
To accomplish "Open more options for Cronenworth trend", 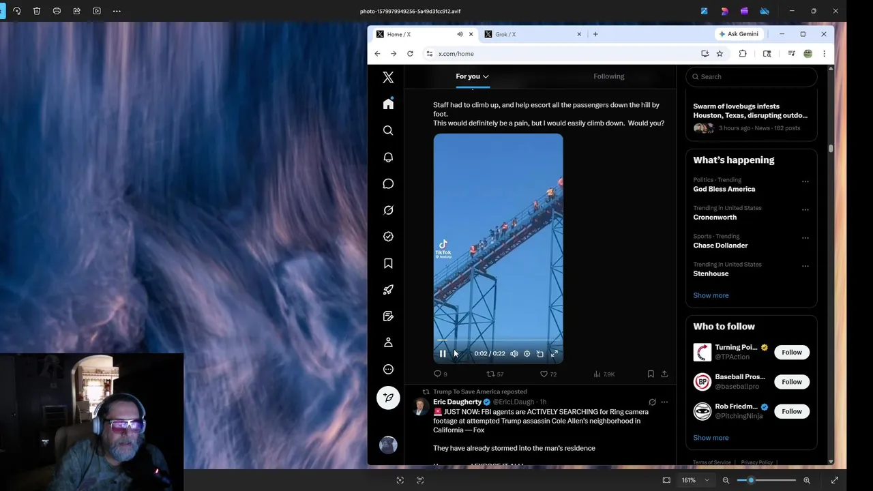I will tap(805, 209).
